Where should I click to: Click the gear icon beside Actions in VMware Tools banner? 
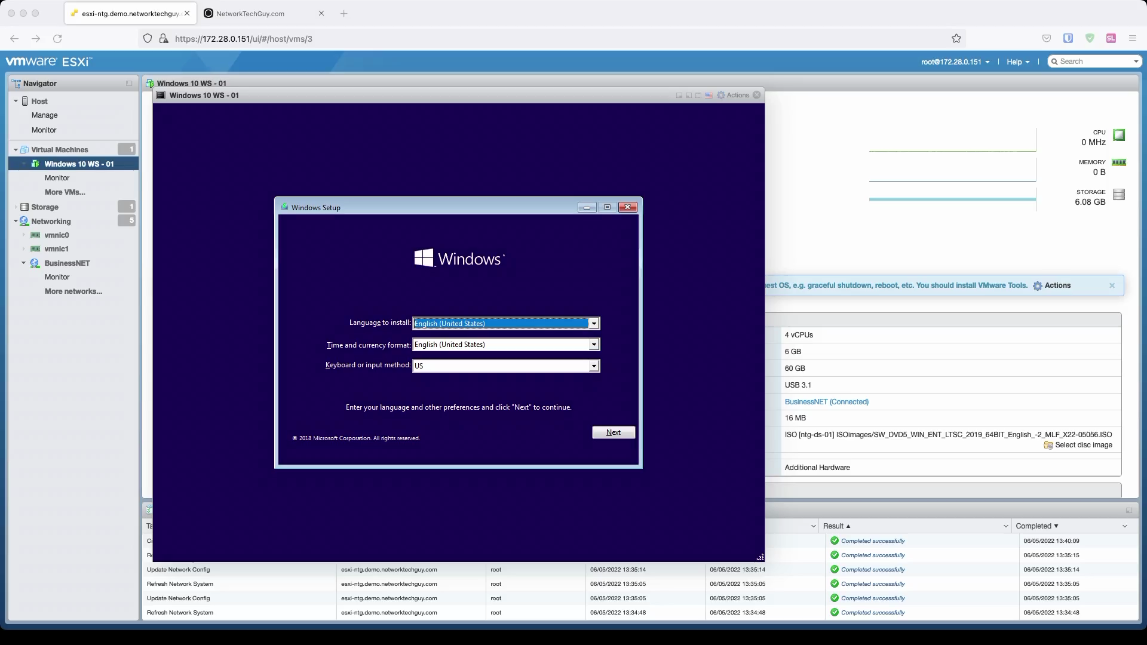click(x=1038, y=286)
